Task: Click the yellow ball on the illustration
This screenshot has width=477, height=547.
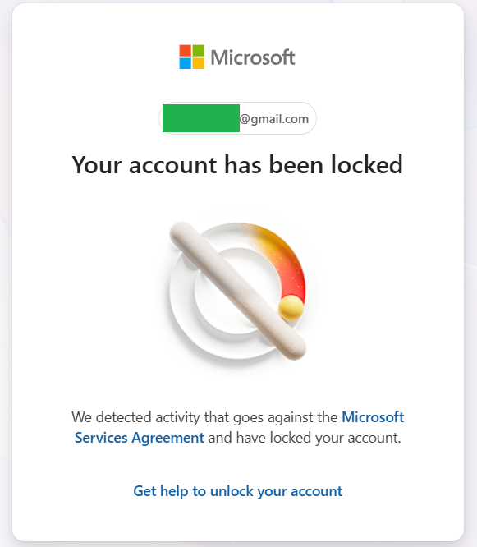Action: tap(291, 308)
